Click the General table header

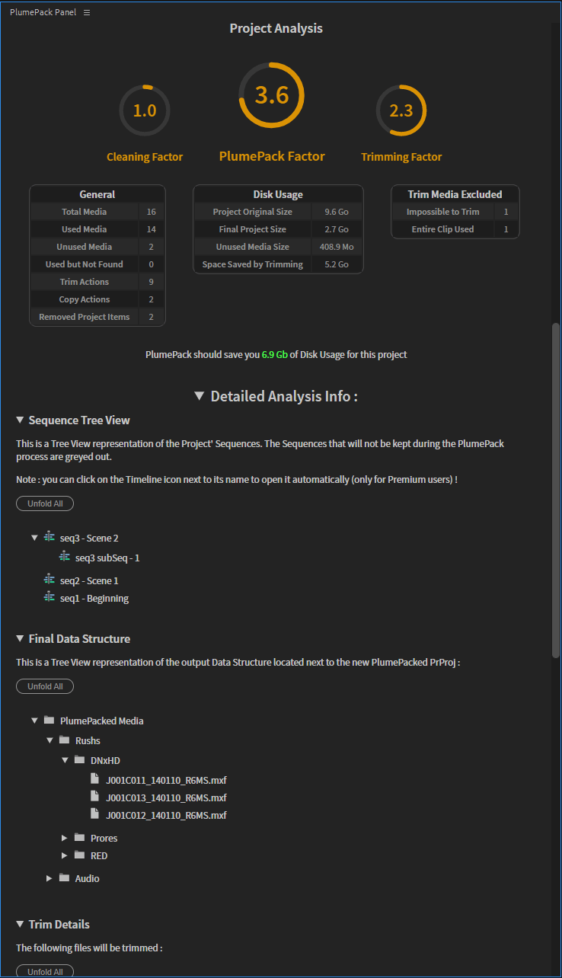(97, 194)
